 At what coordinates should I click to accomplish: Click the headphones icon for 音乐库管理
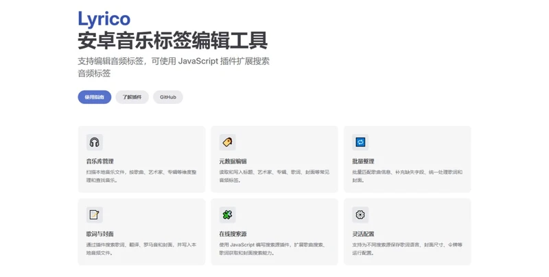click(x=95, y=142)
